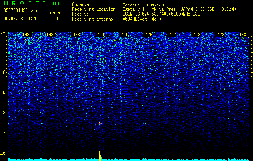This screenshot has height=161, width=253.
Task: Click the 1430 time marker
Action: point(244,35)
